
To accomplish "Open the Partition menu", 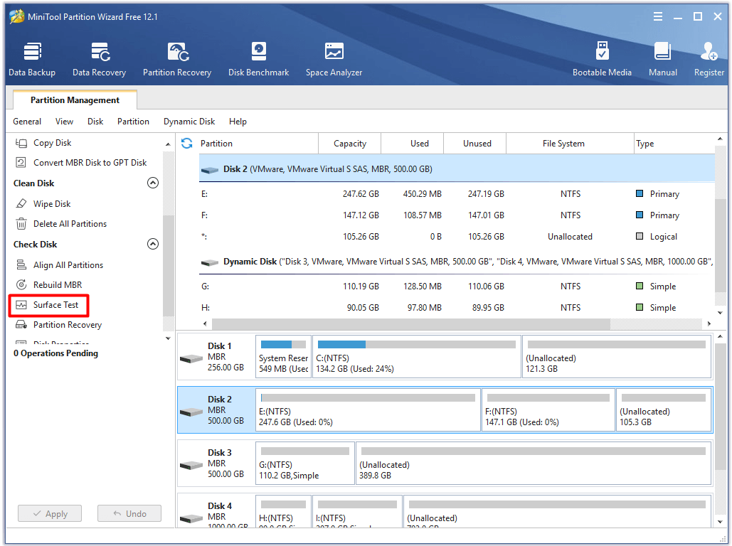I will [x=133, y=122].
